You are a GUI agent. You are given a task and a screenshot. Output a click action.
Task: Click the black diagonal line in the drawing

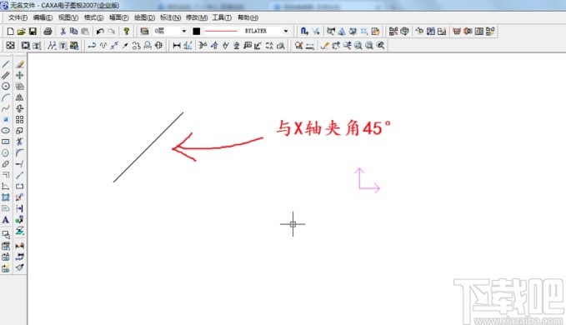click(148, 147)
